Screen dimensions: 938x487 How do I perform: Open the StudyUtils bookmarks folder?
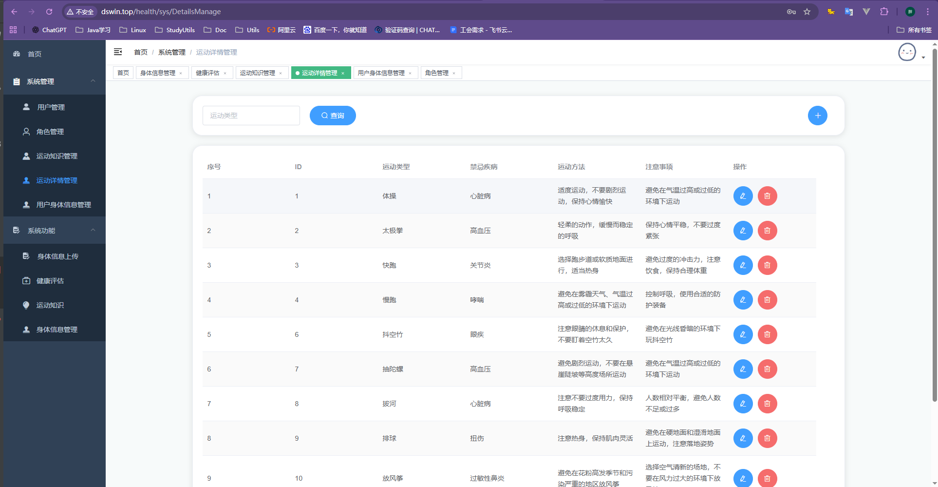(x=175, y=30)
